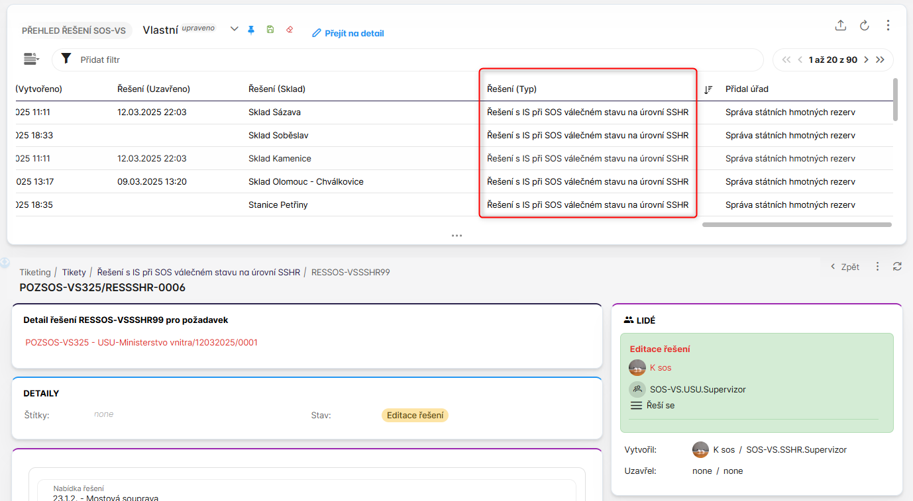Open the three-dot menu above the table
This screenshot has height=501, width=913.
[888, 26]
